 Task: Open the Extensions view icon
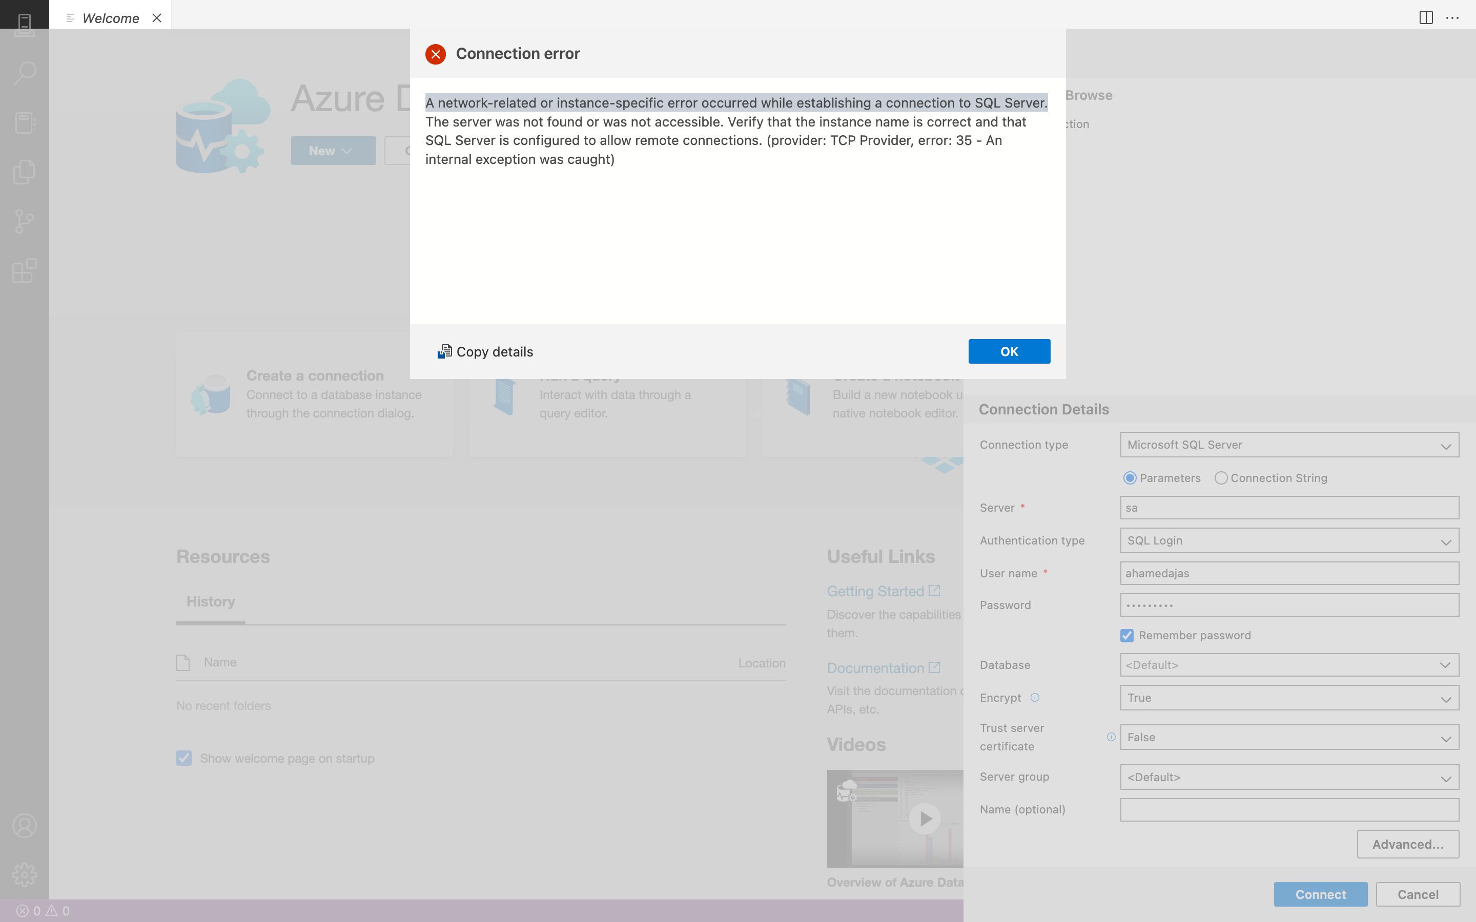(x=25, y=270)
